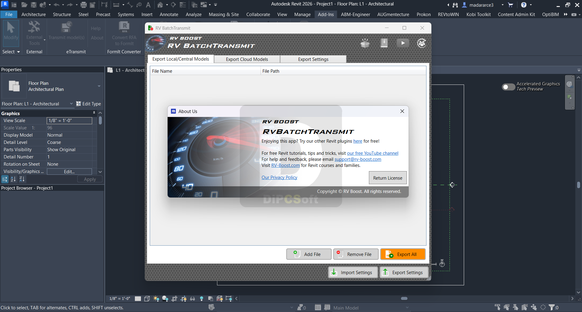Screen dimensions: 582x312
Task: Switch to Export Cloud Models tab
Action: (x=247, y=59)
